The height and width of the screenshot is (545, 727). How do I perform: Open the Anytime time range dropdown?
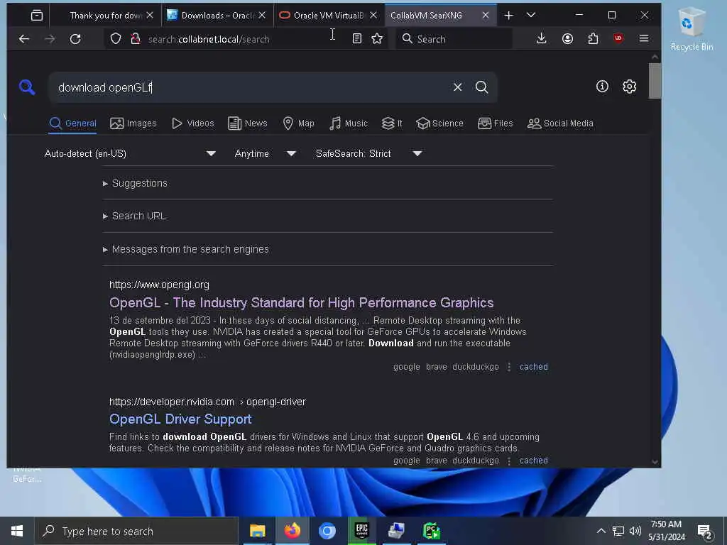point(266,153)
